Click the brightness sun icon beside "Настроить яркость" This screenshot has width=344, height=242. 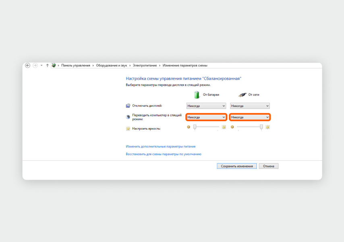point(128,128)
